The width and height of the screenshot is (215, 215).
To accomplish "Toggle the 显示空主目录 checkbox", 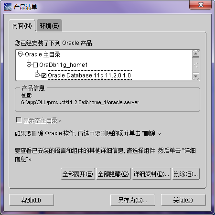I will click(x=19, y=120).
